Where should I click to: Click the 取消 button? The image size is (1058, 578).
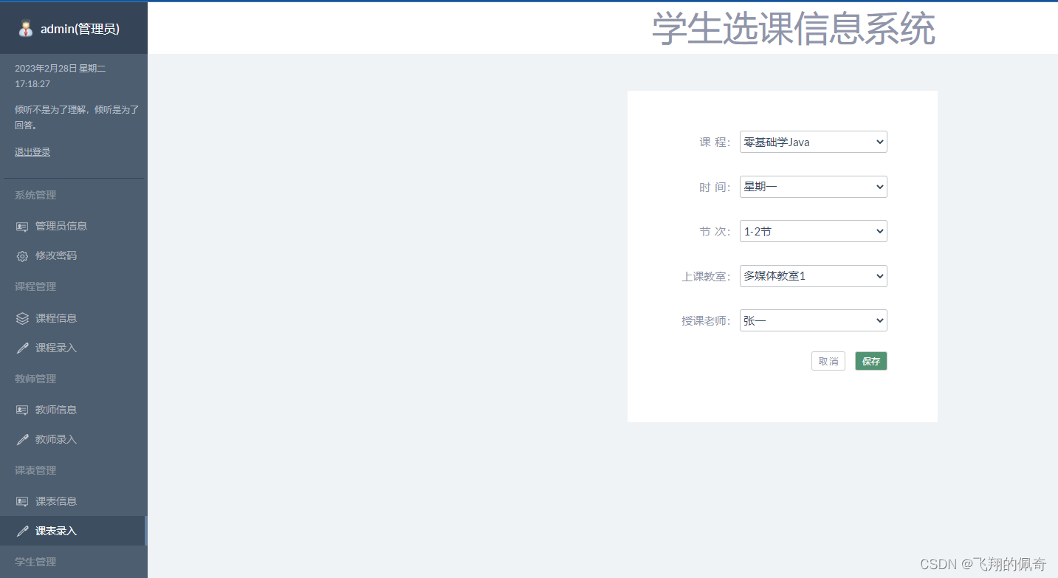(828, 361)
